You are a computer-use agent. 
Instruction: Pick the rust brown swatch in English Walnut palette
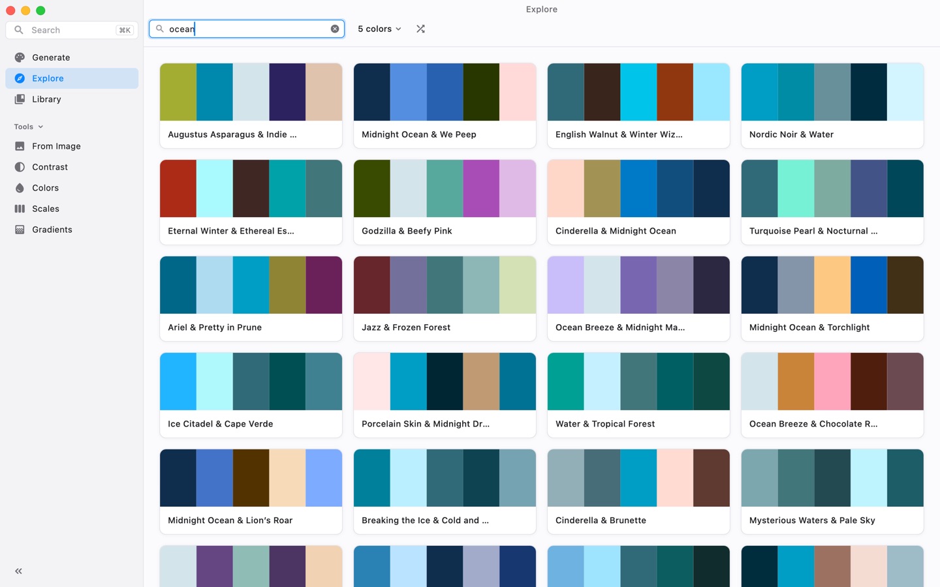tap(675, 92)
